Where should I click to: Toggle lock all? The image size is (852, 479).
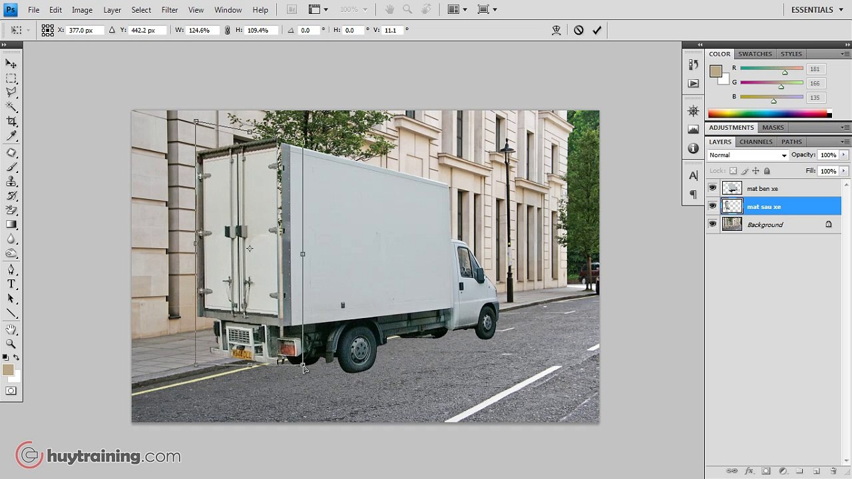[x=767, y=171]
